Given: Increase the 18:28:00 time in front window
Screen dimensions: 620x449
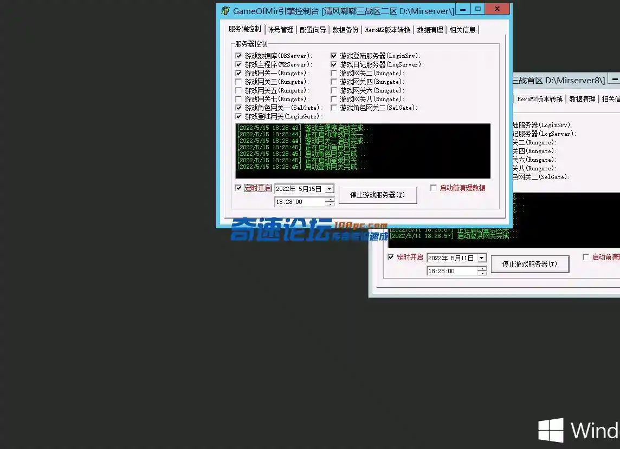Looking at the screenshot, I should pos(330,200).
